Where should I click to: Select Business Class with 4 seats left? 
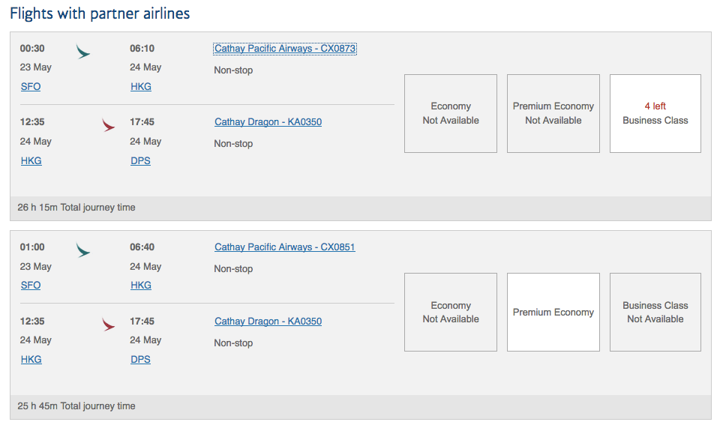tap(655, 113)
